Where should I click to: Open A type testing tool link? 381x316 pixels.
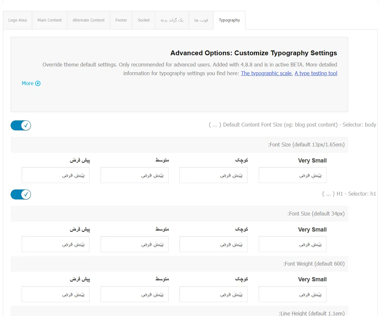(x=316, y=73)
